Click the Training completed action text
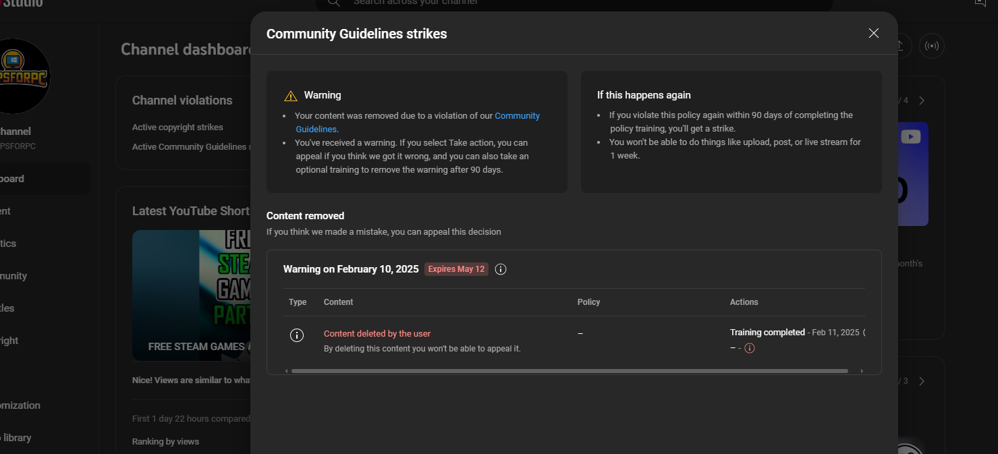Viewport: 998px width, 454px height. point(767,333)
